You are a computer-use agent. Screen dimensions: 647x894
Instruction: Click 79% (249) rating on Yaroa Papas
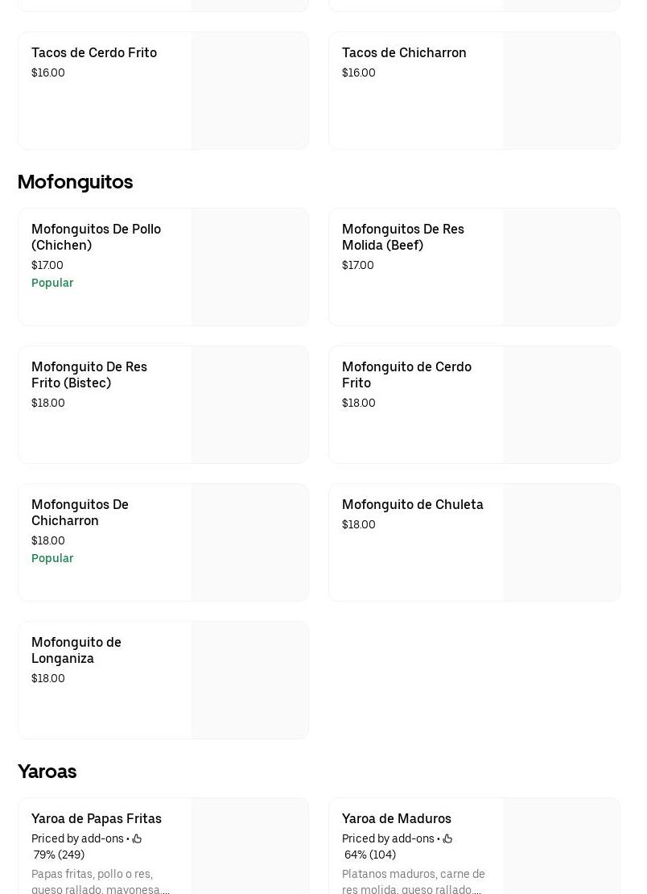pyautogui.click(x=60, y=855)
